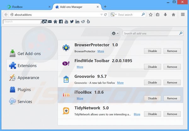Open Twitter from the toolbar icon

(72, 22)
